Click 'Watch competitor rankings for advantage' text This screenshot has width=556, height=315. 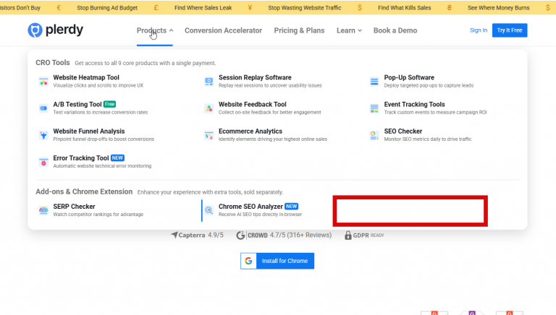tap(98, 214)
